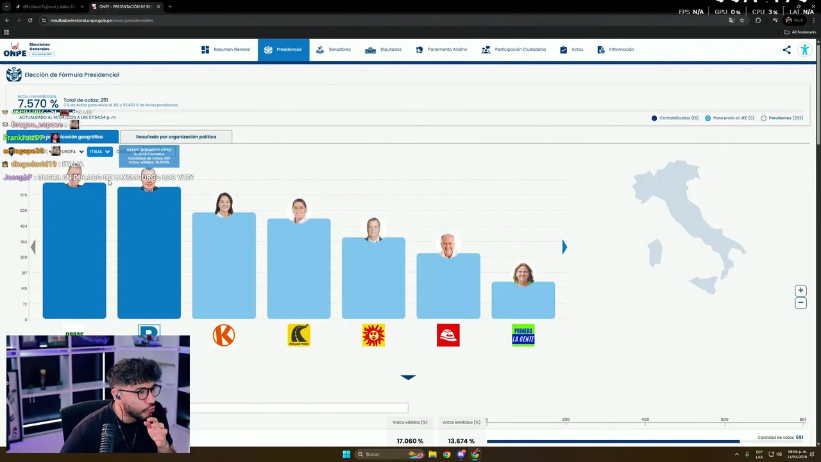Viewport: 821px width, 462px height.
Task: Go to the Senadores section
Action: pos(333,49)
